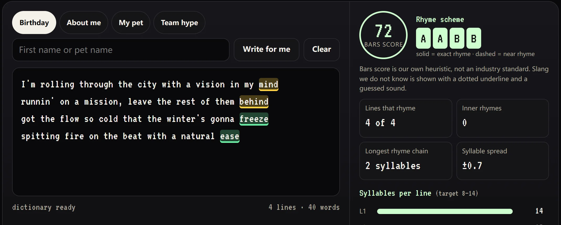Click the highlighted word 'freeze'
Image resolution: width=561 pixels, height=225 pixels.
click(254, 119)
